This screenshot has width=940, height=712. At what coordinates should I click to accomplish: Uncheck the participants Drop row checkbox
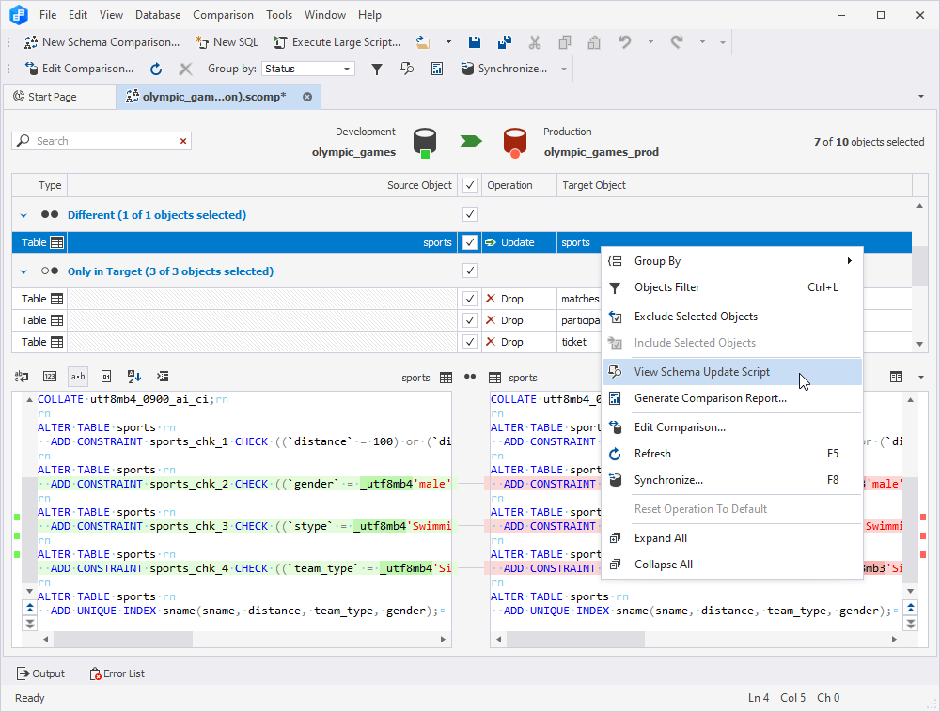470,320
